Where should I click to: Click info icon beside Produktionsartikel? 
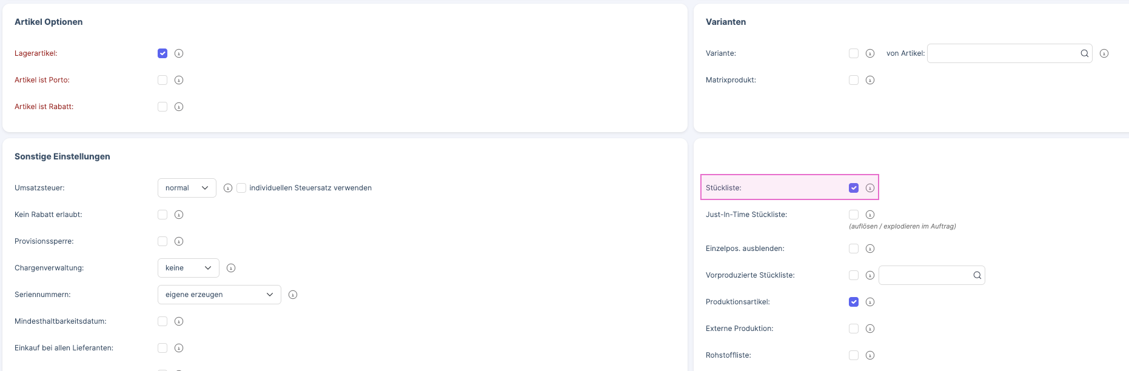pos(870,302)
